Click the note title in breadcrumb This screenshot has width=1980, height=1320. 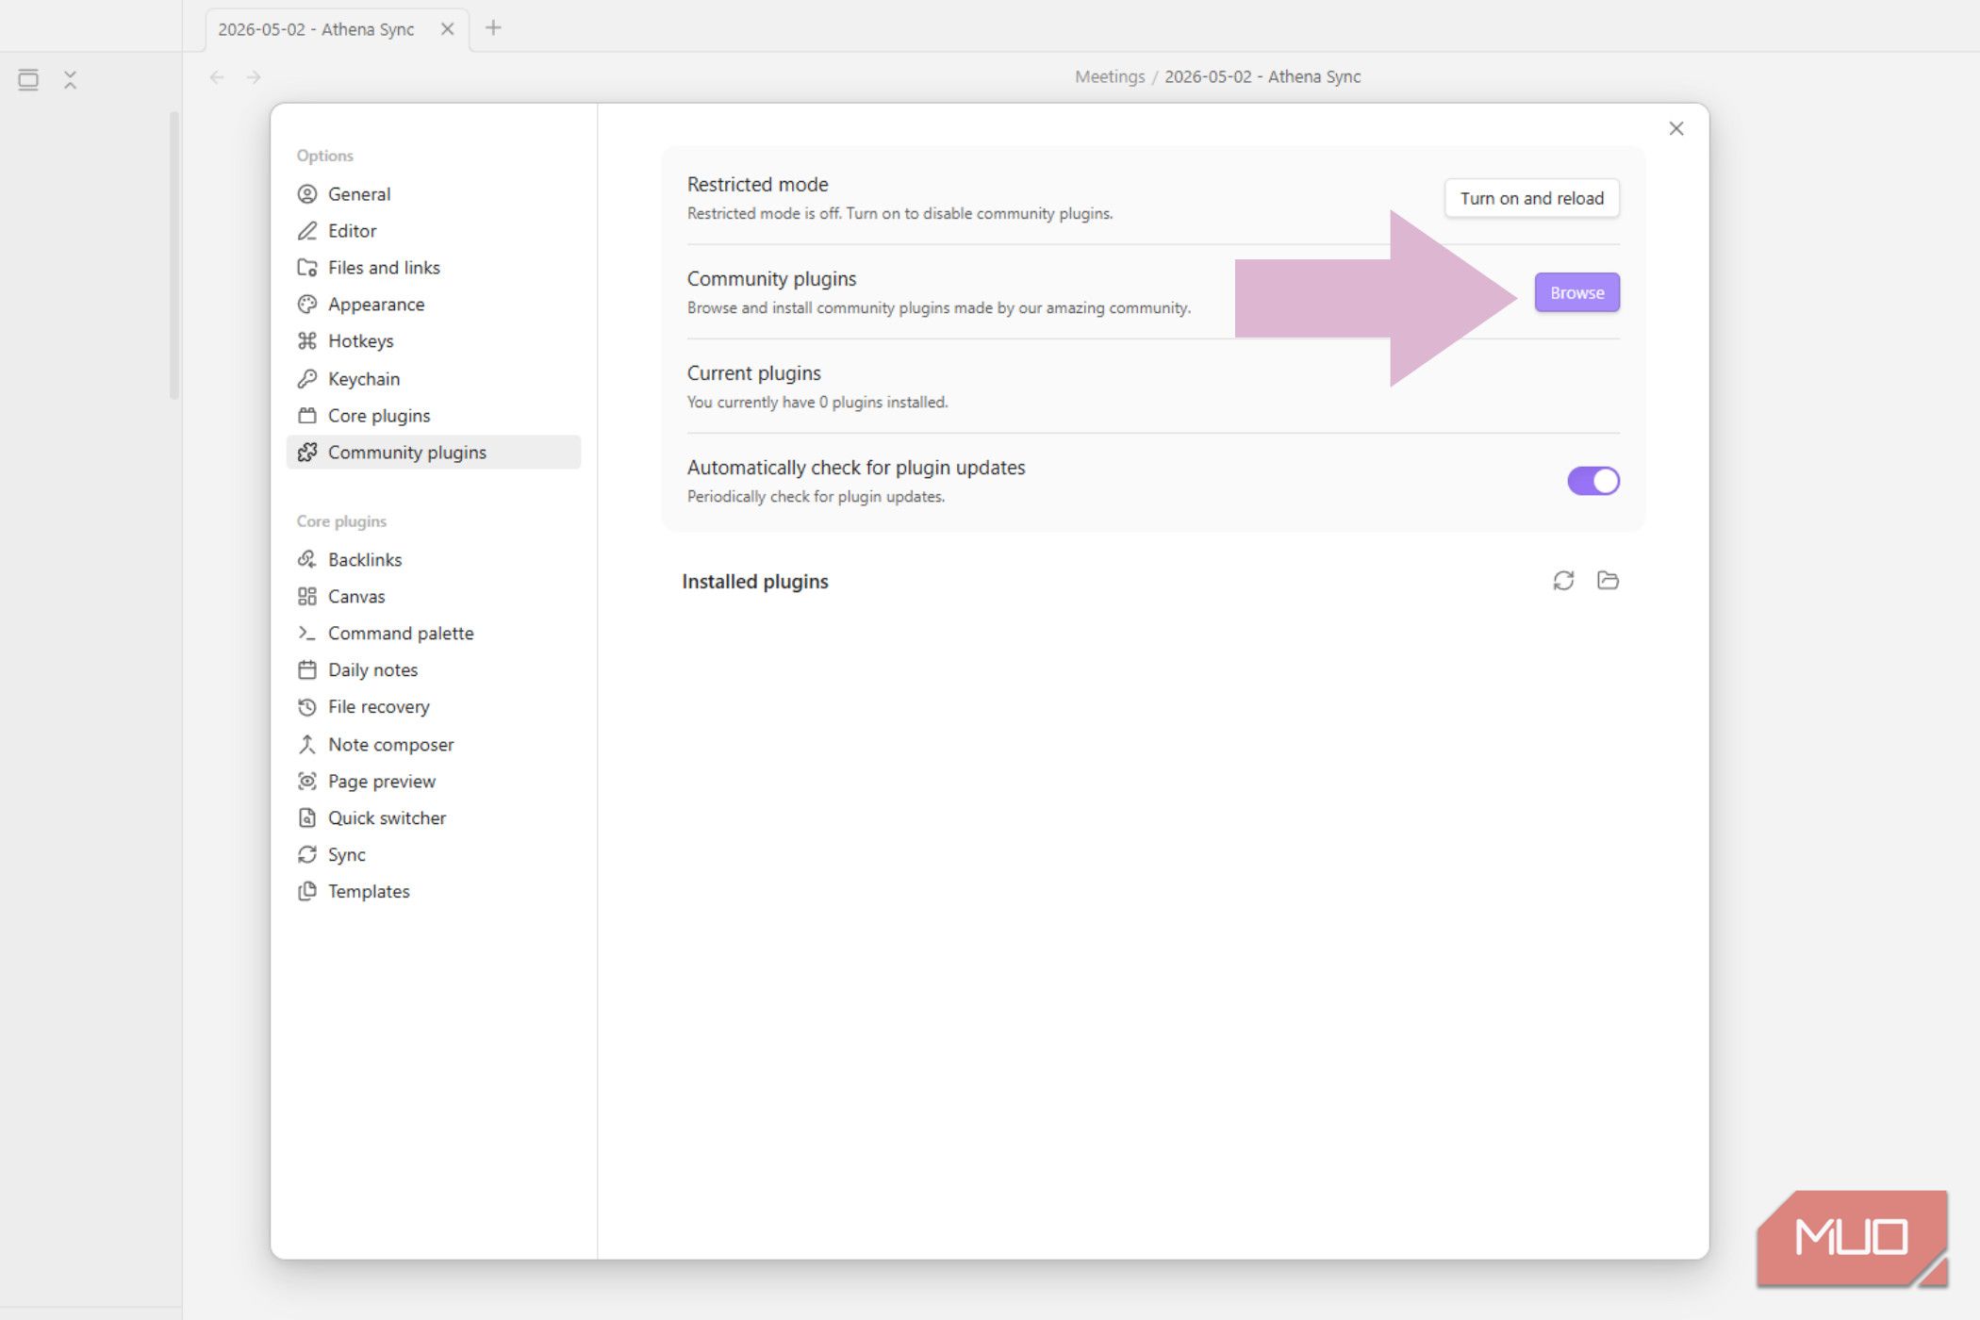click(1262, 77)
